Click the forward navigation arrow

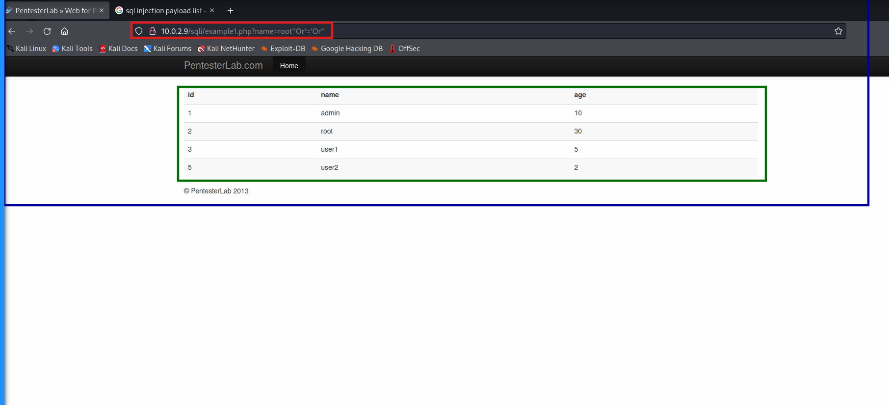tap(29, 31)
